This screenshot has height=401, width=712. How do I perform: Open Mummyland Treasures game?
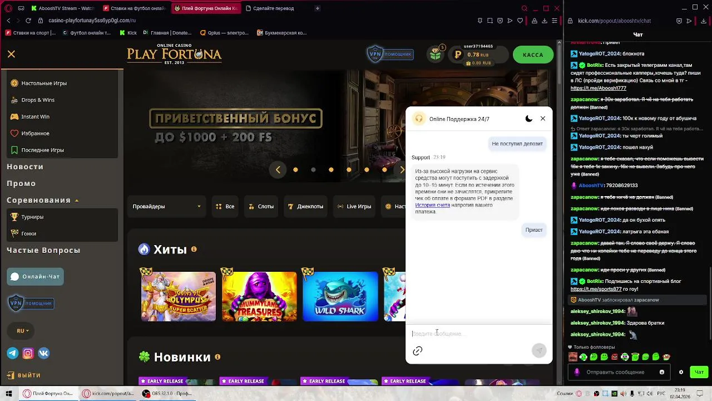[259, 296]
